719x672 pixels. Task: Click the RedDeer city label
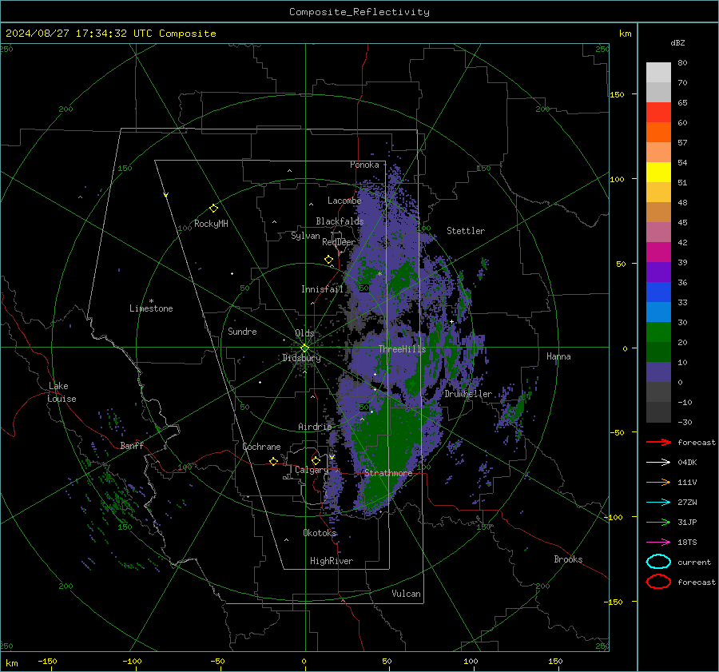pos(339,242)
